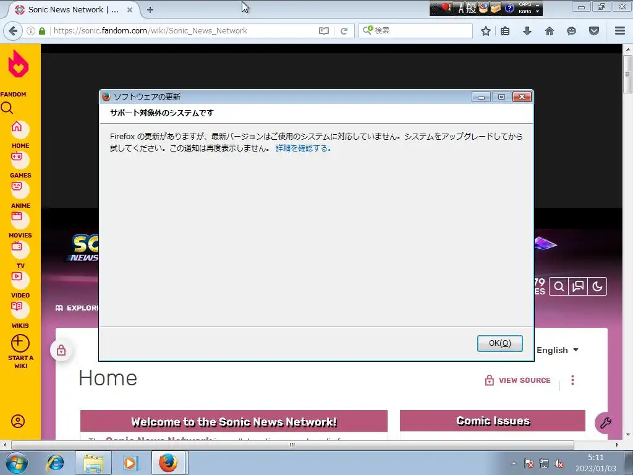The width and height of the screenshot is (633, 475).
Task: Click the chat smiley toolbar icon
Action: pyautogui.click(x=571, y=31)
